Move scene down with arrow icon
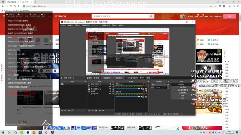241x135 pixels. click(x=72, y=110)
